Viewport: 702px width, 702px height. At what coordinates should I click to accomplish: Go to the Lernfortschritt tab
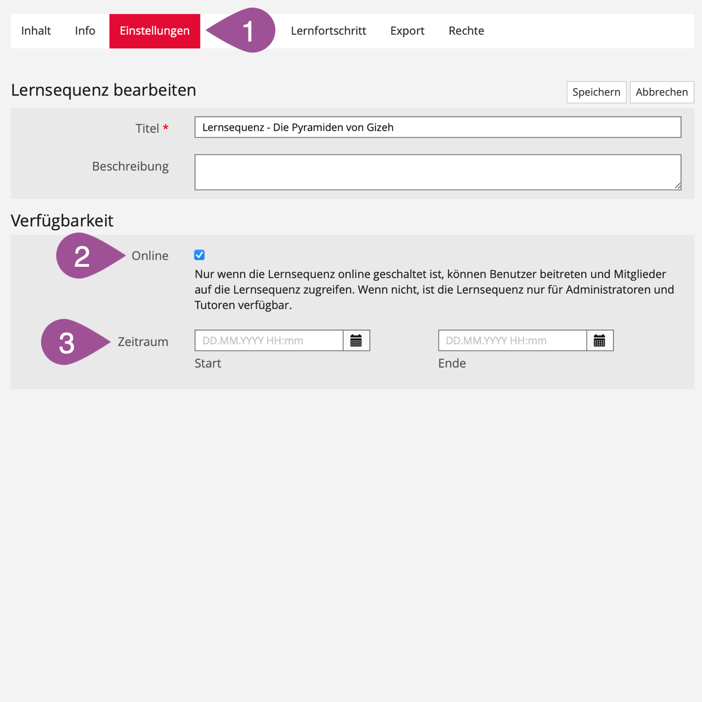coord(328,31)
